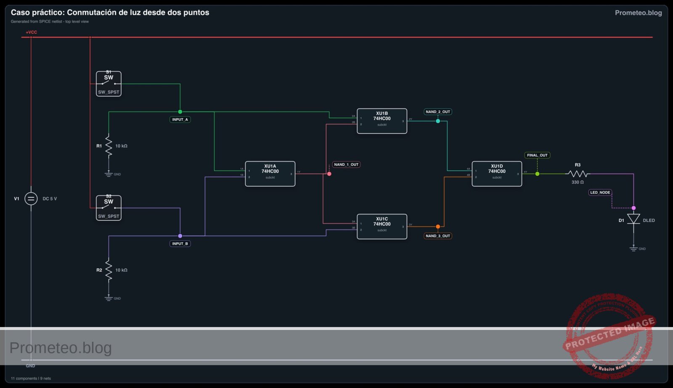The image size is (673, 388).
Task: Click the DLED label beside D1
Action: pyautogui.click(x=649, y=220)
